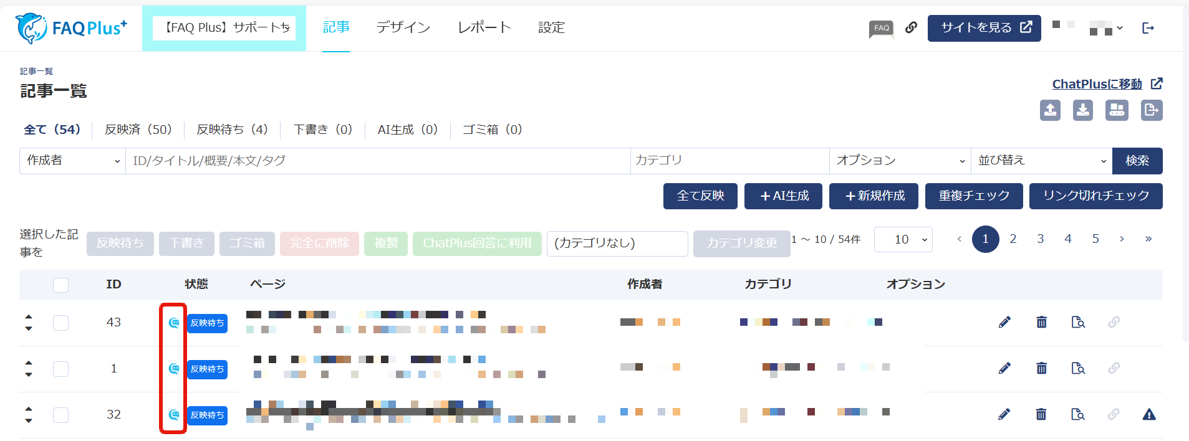The height and width of the screenshot is (441, 1189).
Task: Select the 反映待ち (4) filter tab
Action: (232, 130)
